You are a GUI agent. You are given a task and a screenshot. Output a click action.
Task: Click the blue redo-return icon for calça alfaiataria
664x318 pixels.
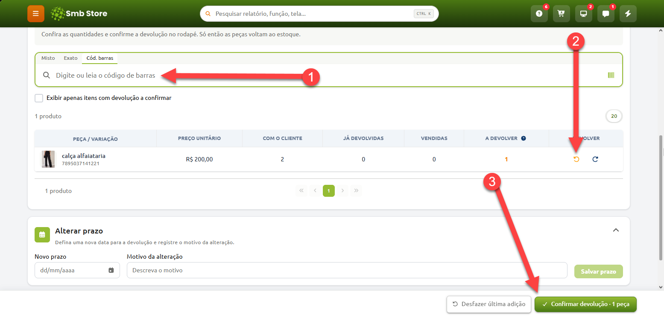tap(595, 159)
